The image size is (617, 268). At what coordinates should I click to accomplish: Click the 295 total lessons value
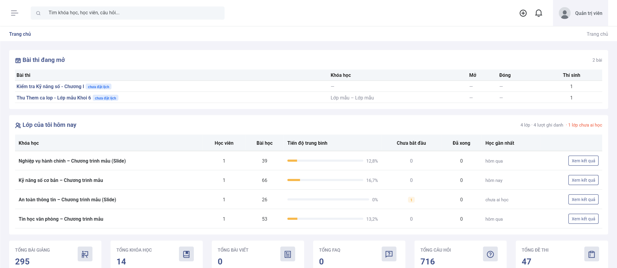pos(22,261)
